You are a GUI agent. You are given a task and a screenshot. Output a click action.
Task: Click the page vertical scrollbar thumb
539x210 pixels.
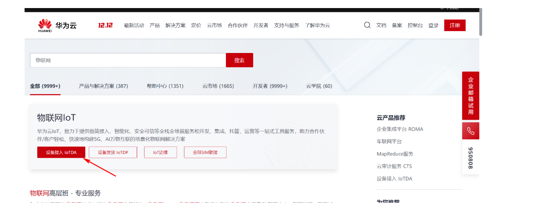click(x=481, y=22)
